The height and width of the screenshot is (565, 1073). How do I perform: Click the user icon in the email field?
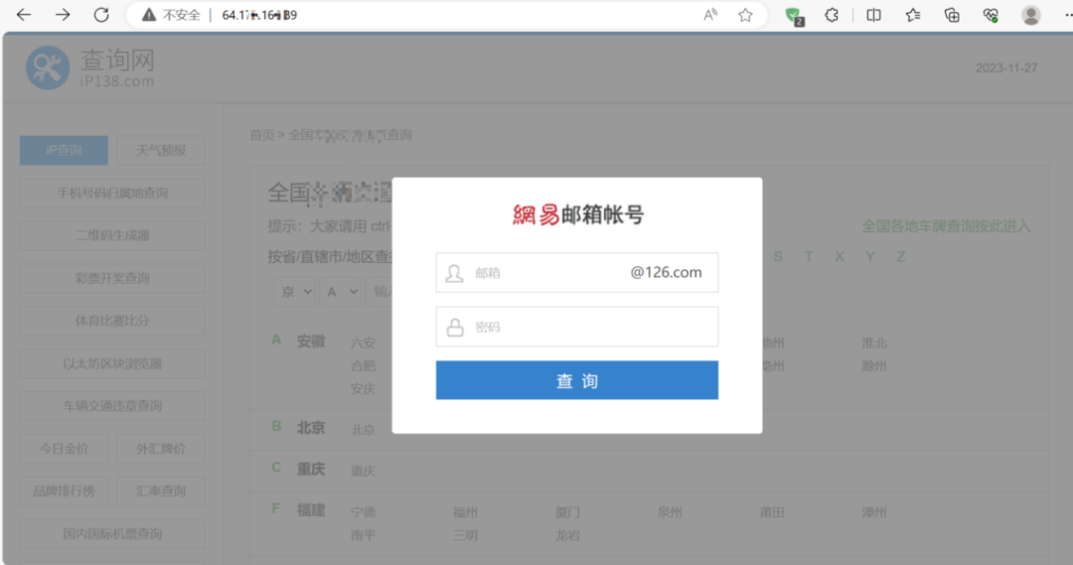[x=454, y=273]
